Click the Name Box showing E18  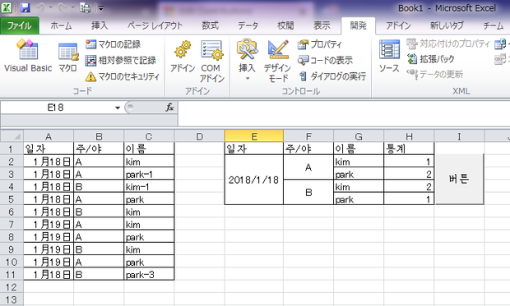(56, 107)
